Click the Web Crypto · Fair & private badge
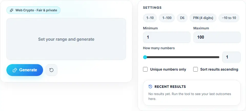 coord(33,10)
